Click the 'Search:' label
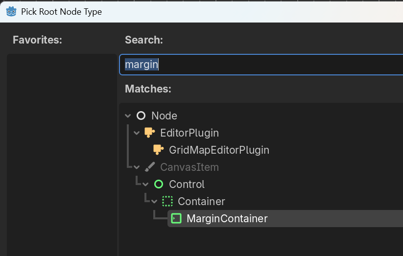The height and width of the screenshot is (256, 403). 143,40
